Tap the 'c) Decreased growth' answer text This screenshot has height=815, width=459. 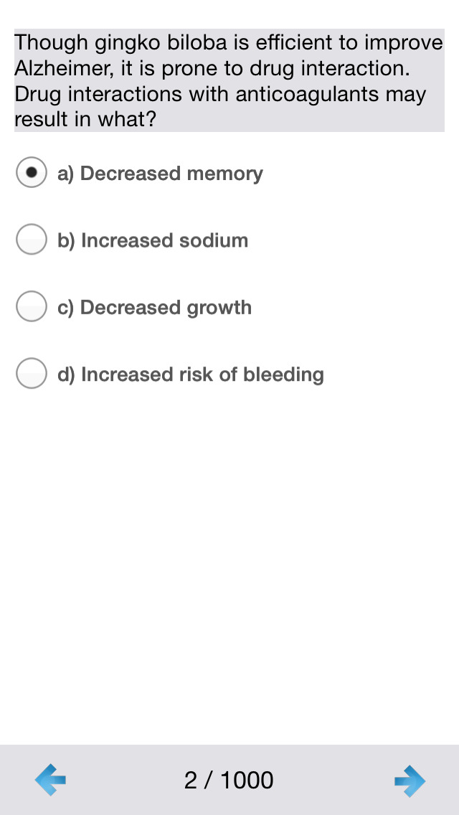coord(154,308)
